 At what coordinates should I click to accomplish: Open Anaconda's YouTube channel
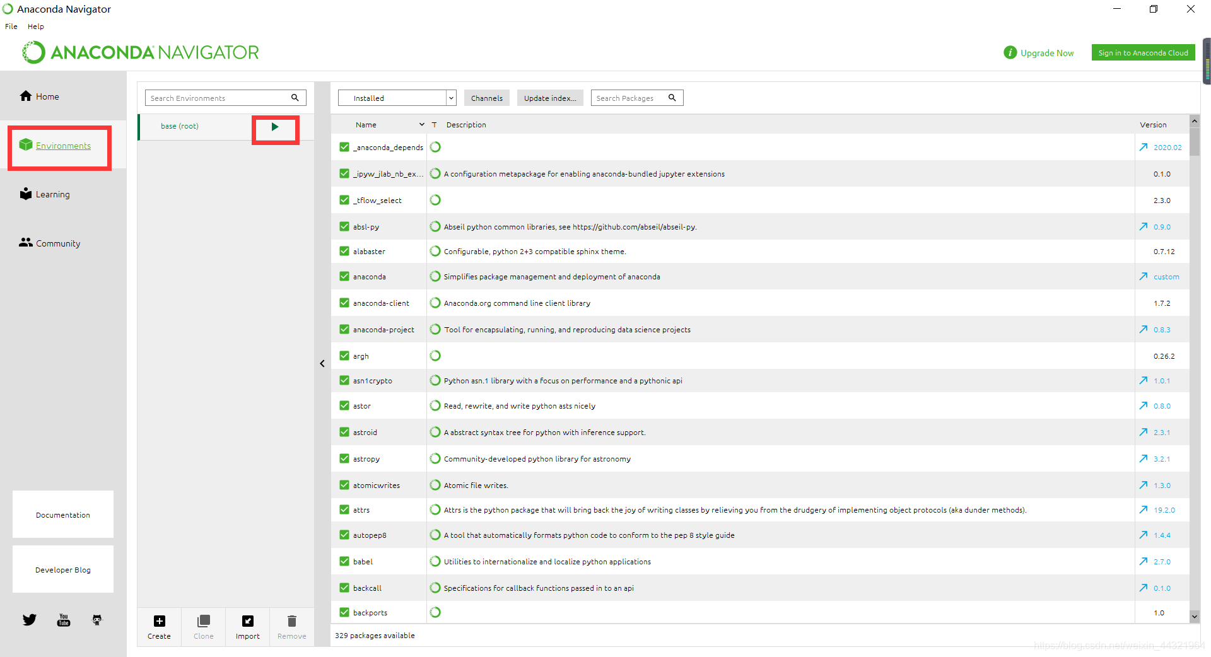tap(64, 620)
